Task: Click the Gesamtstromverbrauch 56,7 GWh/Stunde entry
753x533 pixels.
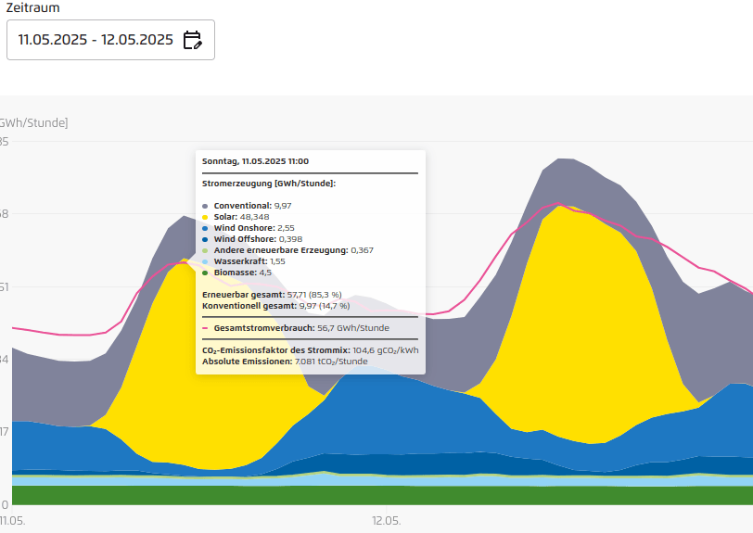Action: click(296, 328)
